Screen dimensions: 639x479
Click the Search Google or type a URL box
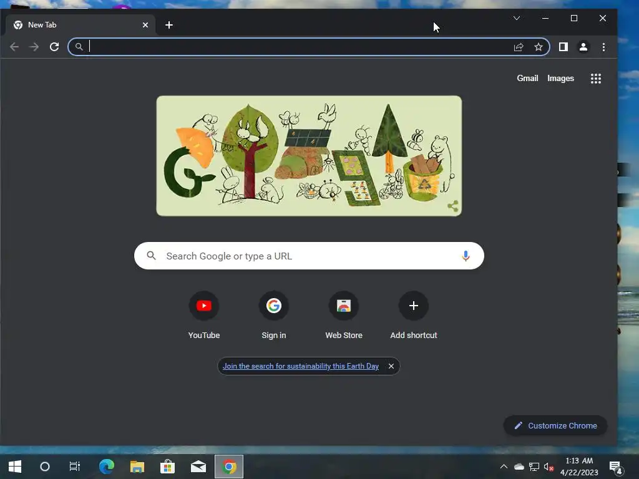tap(309, 256)
